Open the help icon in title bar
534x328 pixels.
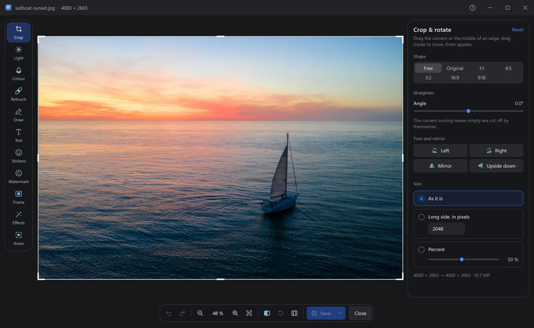(473, 8)
